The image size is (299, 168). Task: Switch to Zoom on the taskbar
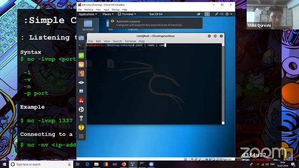click(151, 164)
